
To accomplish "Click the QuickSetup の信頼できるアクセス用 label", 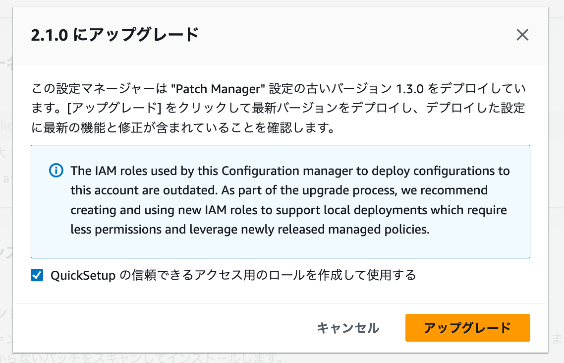I will (x=233, y=275).
